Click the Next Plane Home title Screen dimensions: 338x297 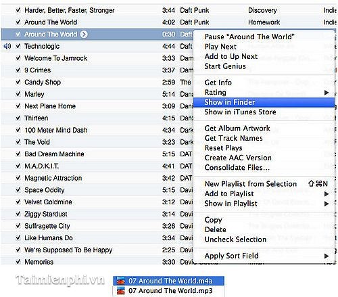50,106
